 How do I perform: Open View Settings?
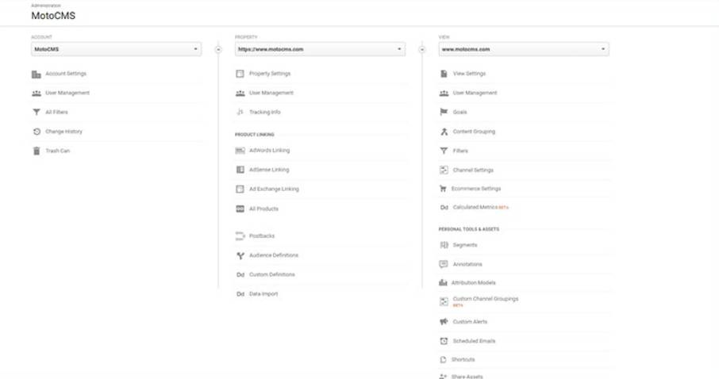(469, 74)
